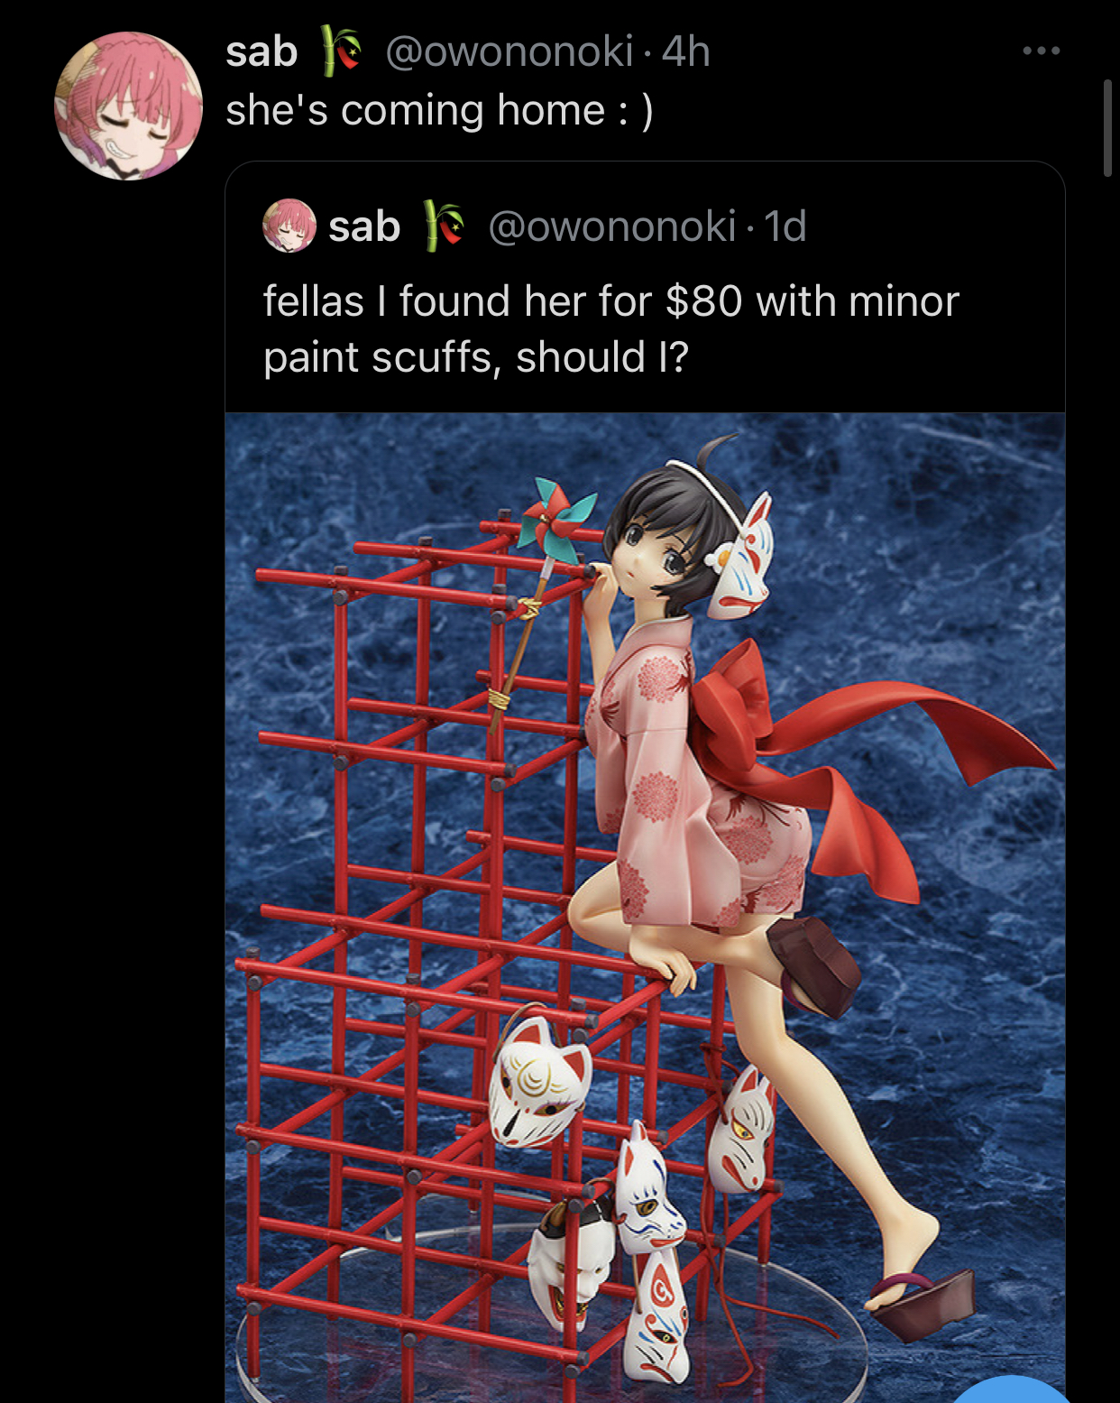Screen dimensions: 1120x1403
Task: Click the pinwheel in the figure photo
Action: coord(555,522)
